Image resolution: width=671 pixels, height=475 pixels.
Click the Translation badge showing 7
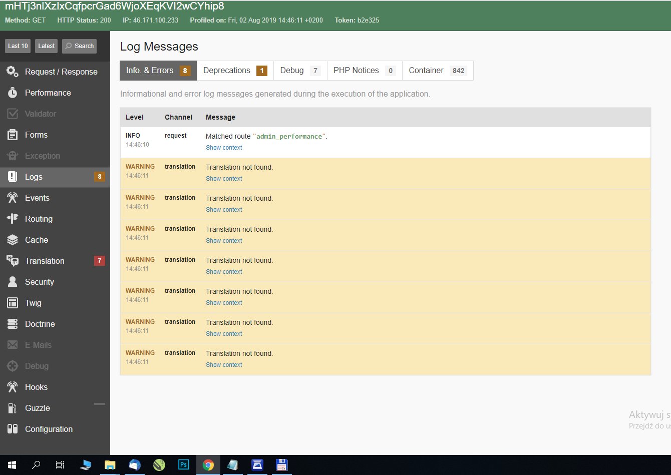(100, 261)
